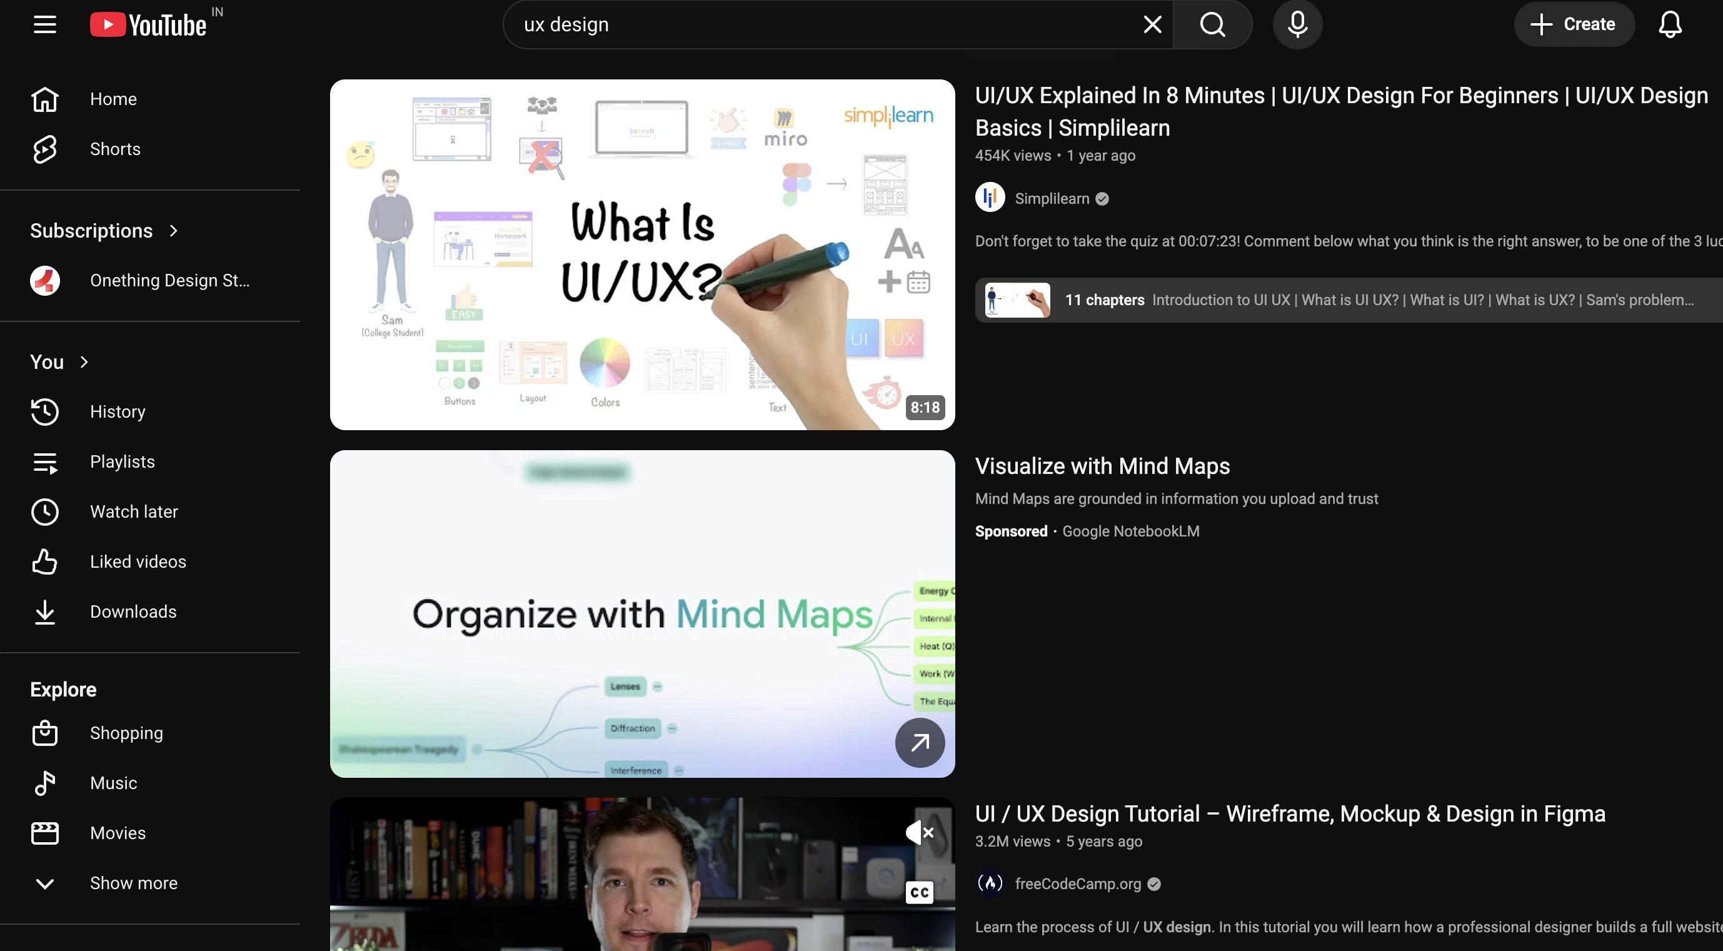Expand the You section chevron
Viewport: 1723px width, 951px height.
click(x=84, y=362)
